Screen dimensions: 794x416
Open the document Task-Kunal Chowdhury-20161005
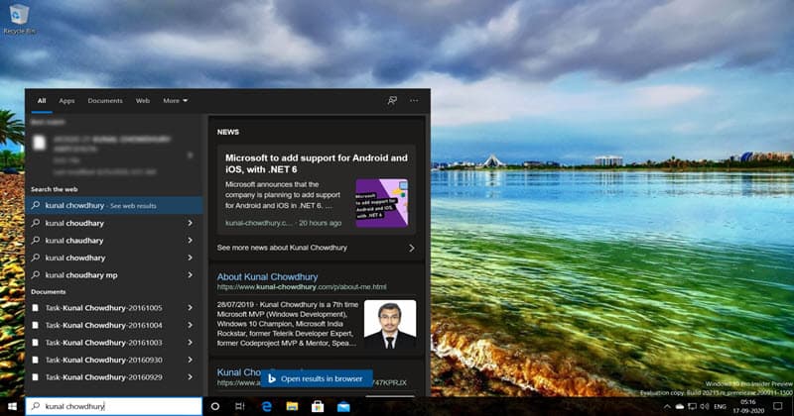[x=104, y=308]
